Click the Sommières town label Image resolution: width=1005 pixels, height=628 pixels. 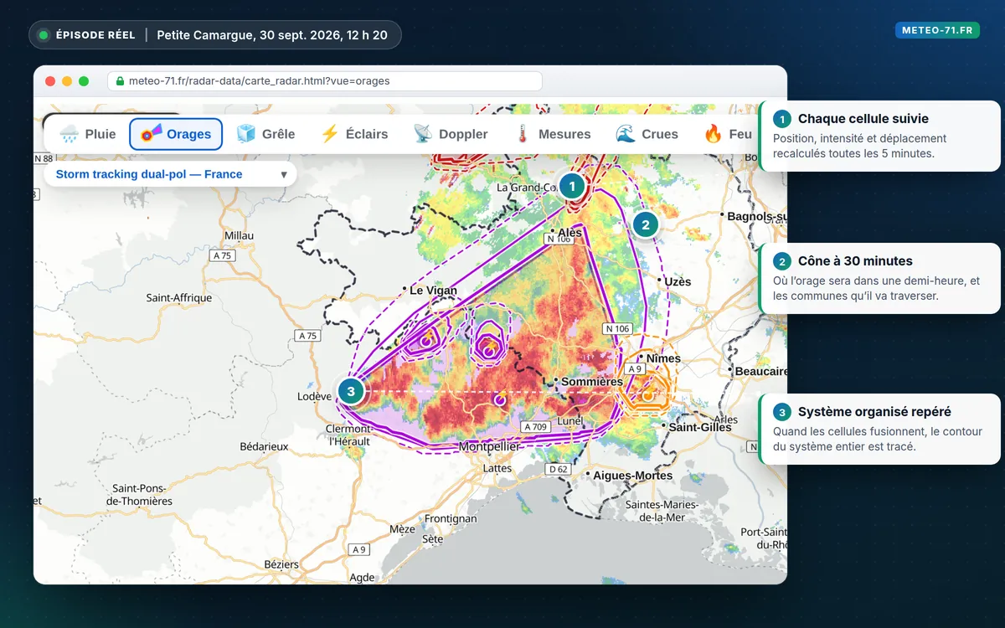pyautogui.click(x=592, y=381)
